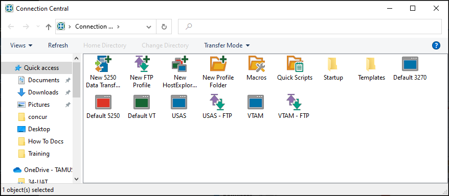Screen dimensions: 449x196
Task: Click Connection Central icon in address bar
Action: [61, 27]
